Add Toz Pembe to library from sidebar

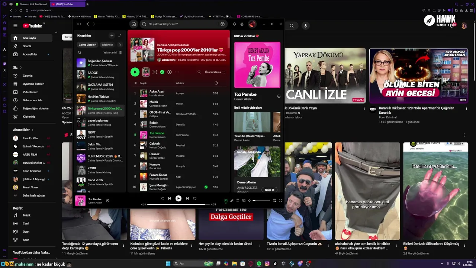[x=279, y=96]
